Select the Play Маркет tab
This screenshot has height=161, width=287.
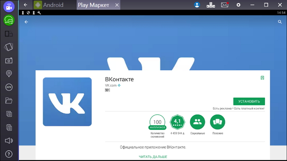click(93, 5)
